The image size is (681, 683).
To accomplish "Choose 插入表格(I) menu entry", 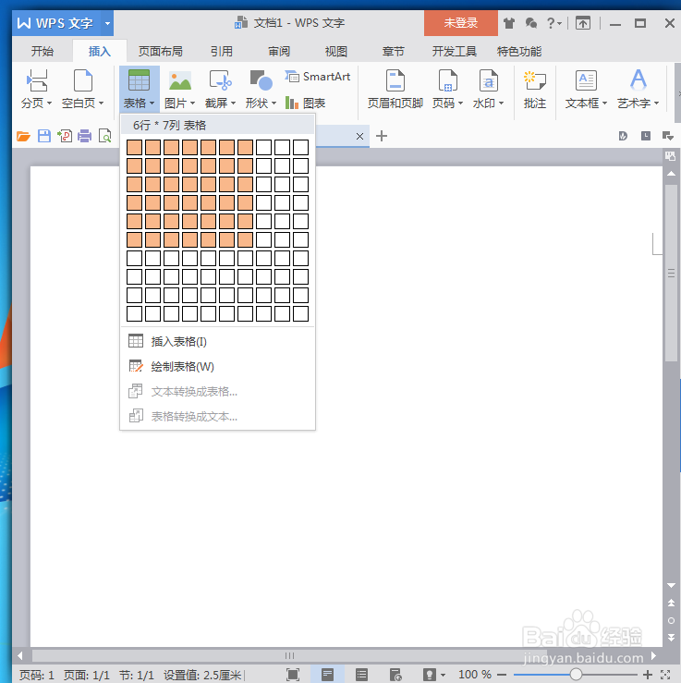I will click(217, 342).
